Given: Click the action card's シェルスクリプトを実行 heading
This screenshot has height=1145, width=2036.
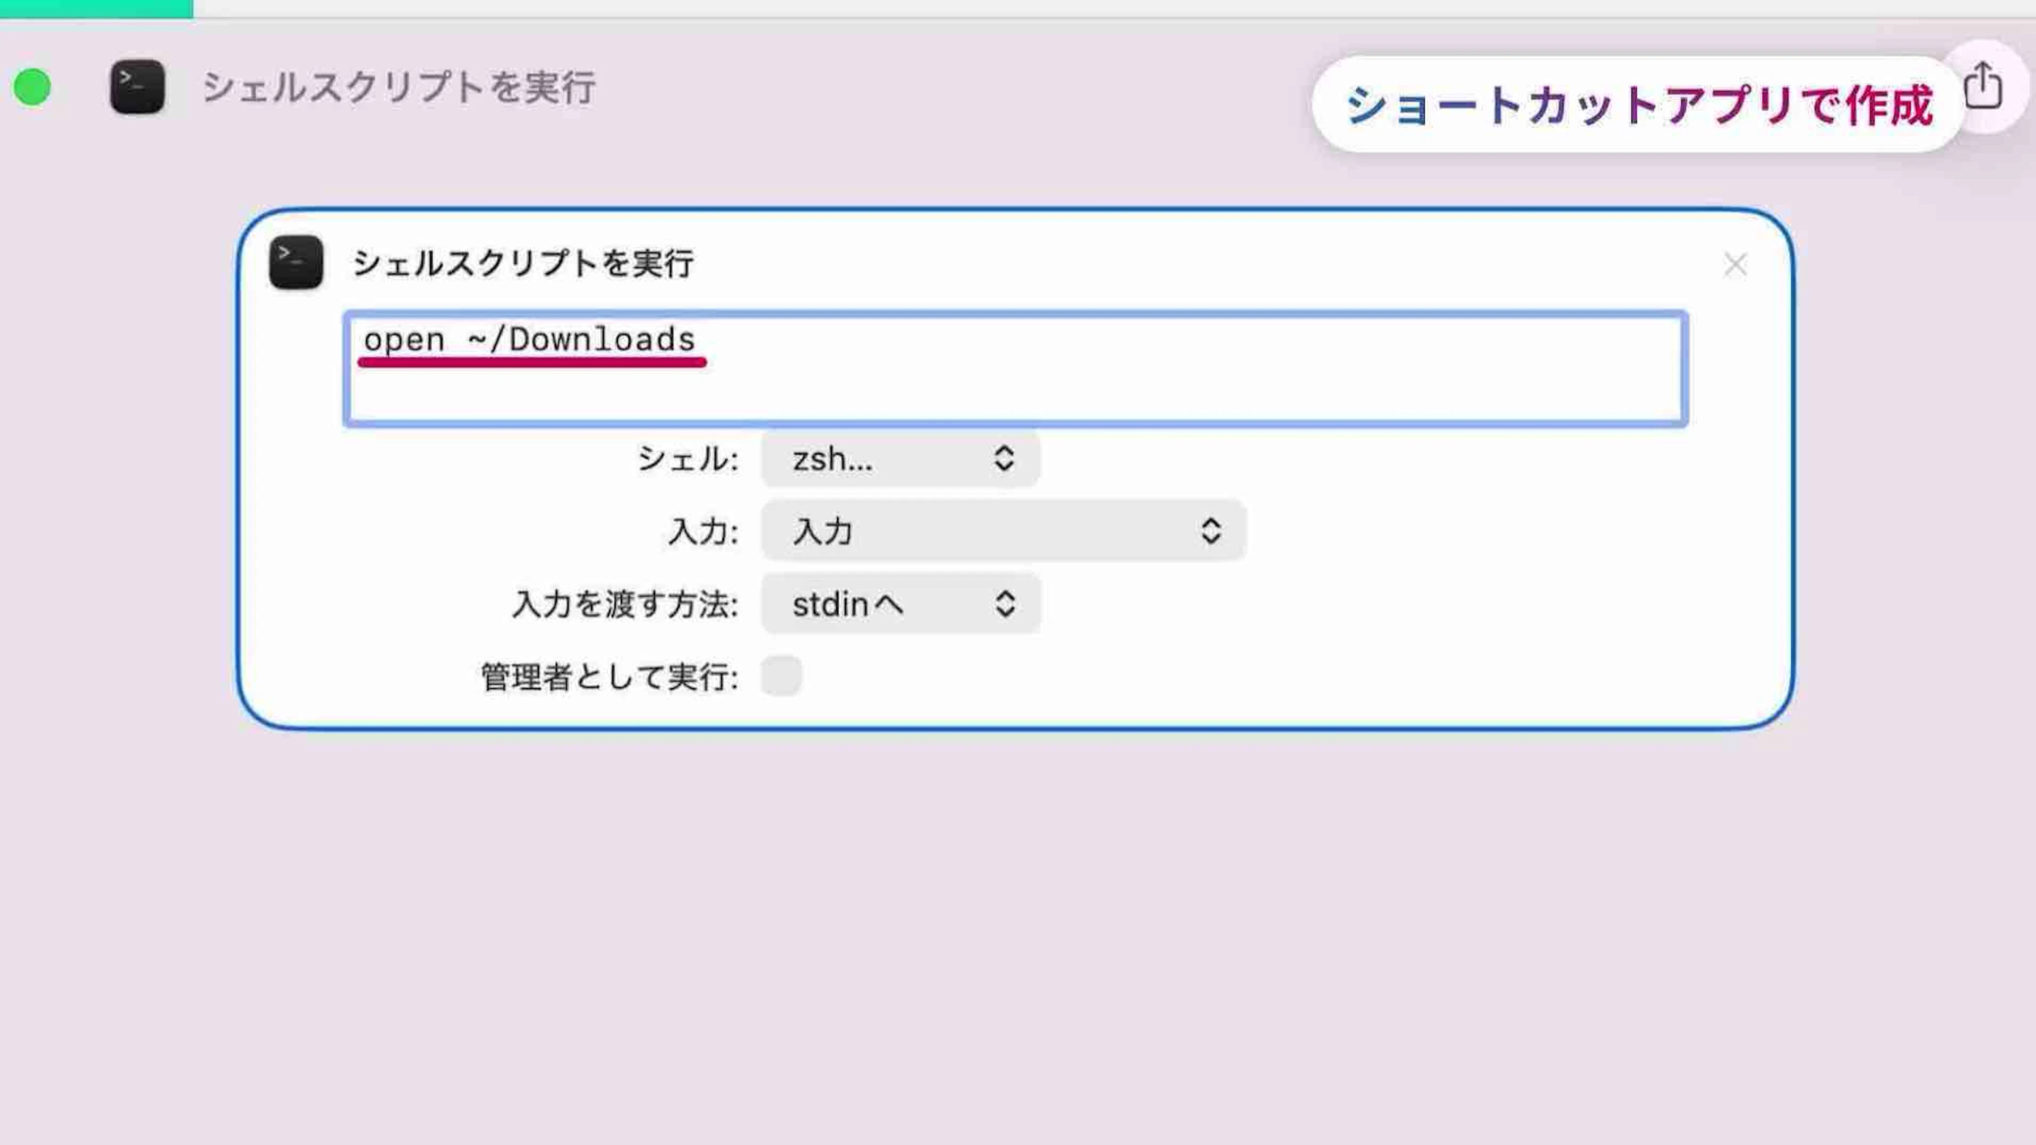Looking at the screenshot, I should click(523, 264).
